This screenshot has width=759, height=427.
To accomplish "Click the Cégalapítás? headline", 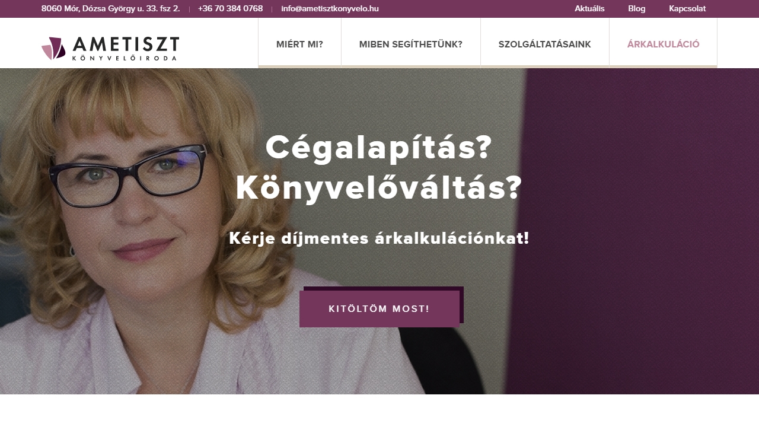I will 379,148.
